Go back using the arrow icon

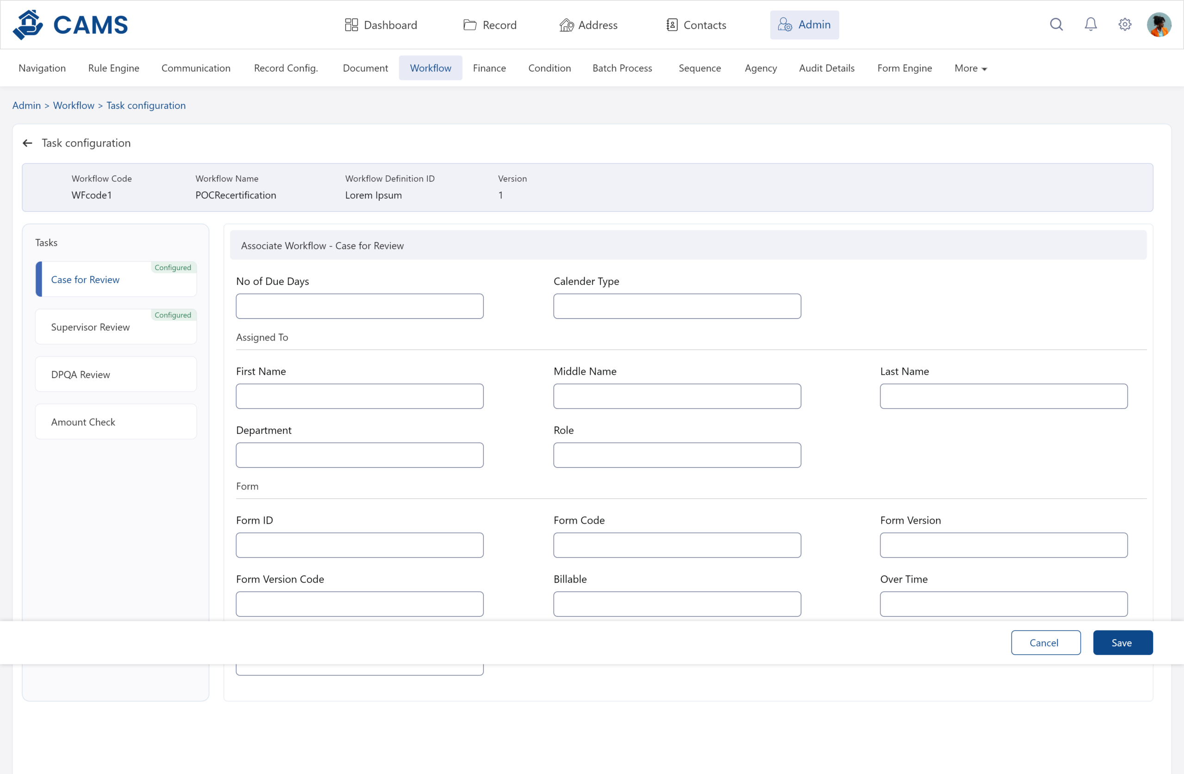[x=27, y=143]
